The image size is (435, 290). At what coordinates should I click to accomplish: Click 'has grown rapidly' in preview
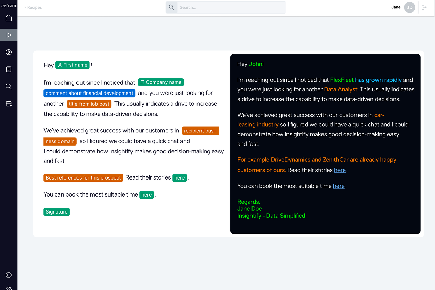coord(378,80)
